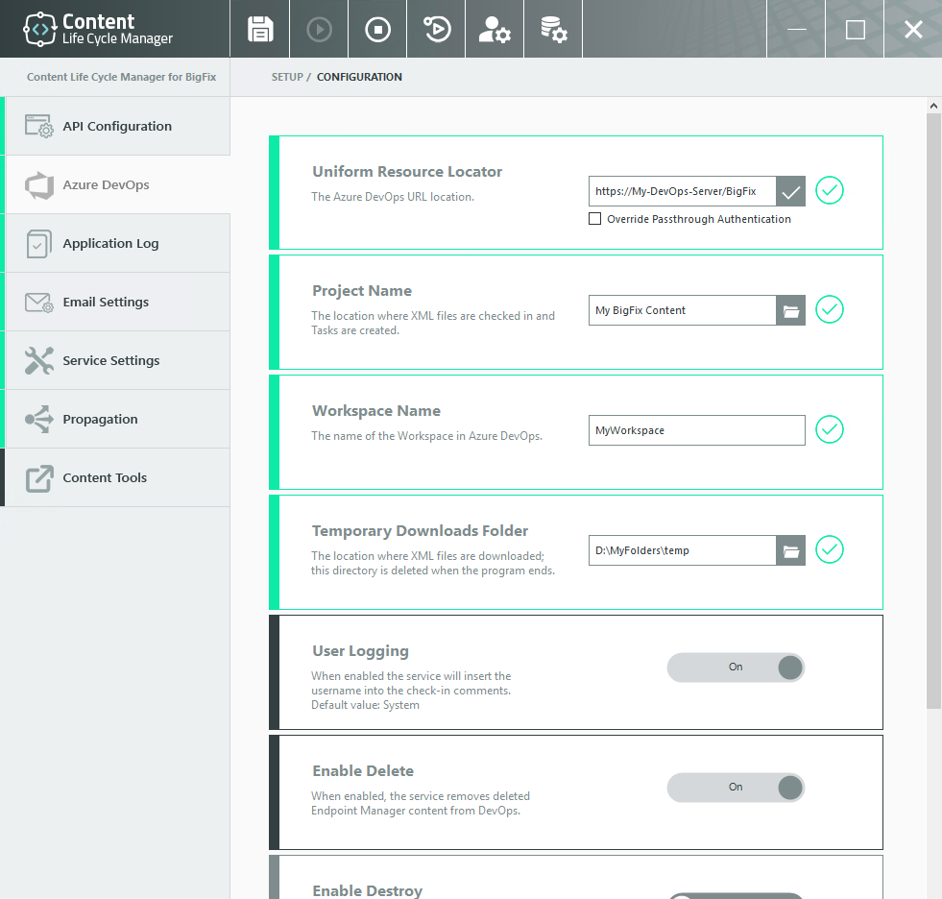Click the Stop service icon
942x899 pixels.
[377, 29]
